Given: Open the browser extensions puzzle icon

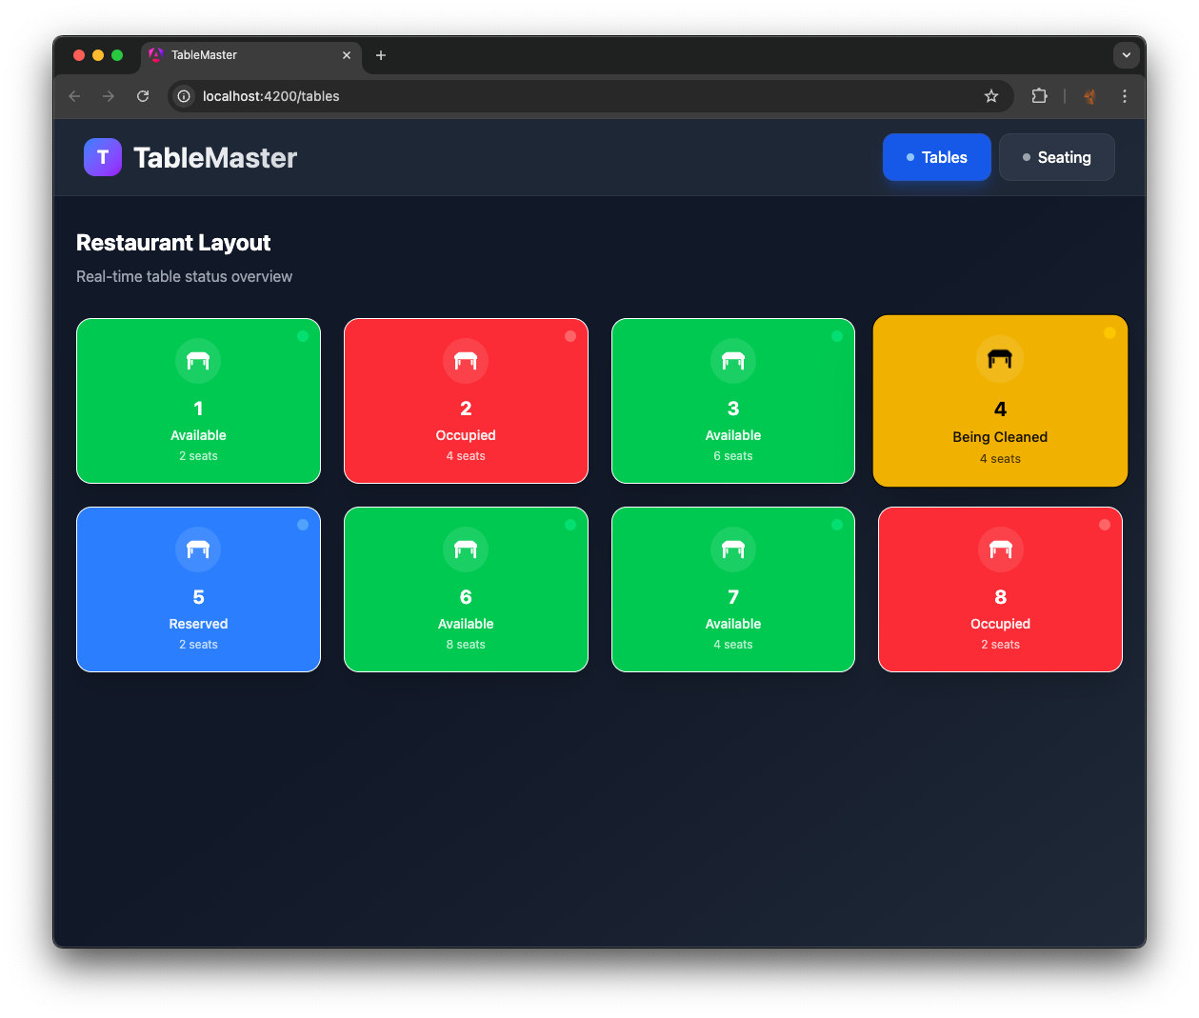Looking at the screenshot, I should pos(1039,96).
